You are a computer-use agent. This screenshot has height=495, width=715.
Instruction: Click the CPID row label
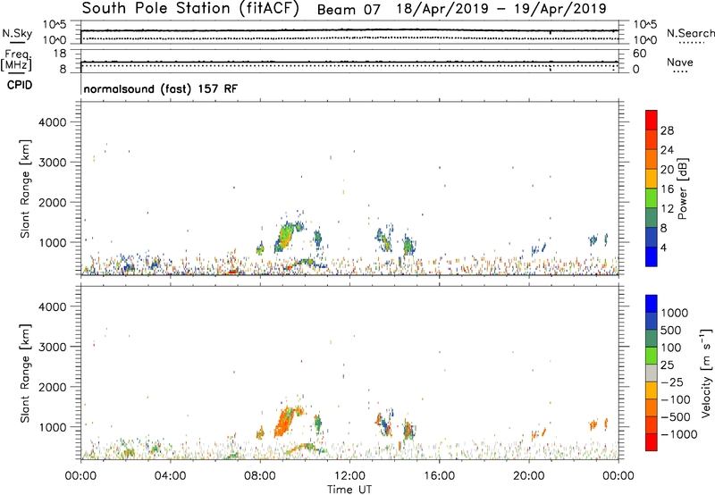[x=20, y=85]
